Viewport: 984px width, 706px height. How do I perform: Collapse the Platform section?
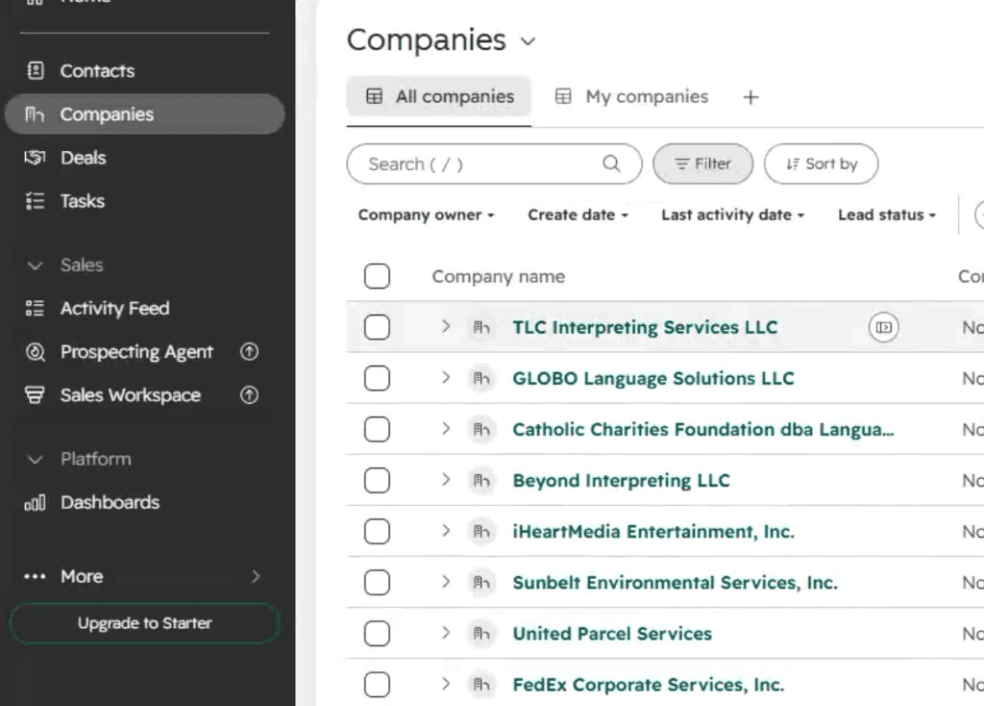tap(36, 459)
